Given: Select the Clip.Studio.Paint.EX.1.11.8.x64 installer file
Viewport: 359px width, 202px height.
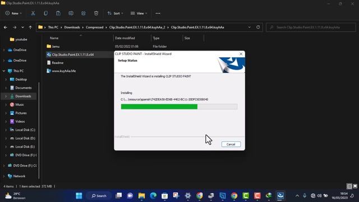Looking at the screenshot, I should [70, 54].
